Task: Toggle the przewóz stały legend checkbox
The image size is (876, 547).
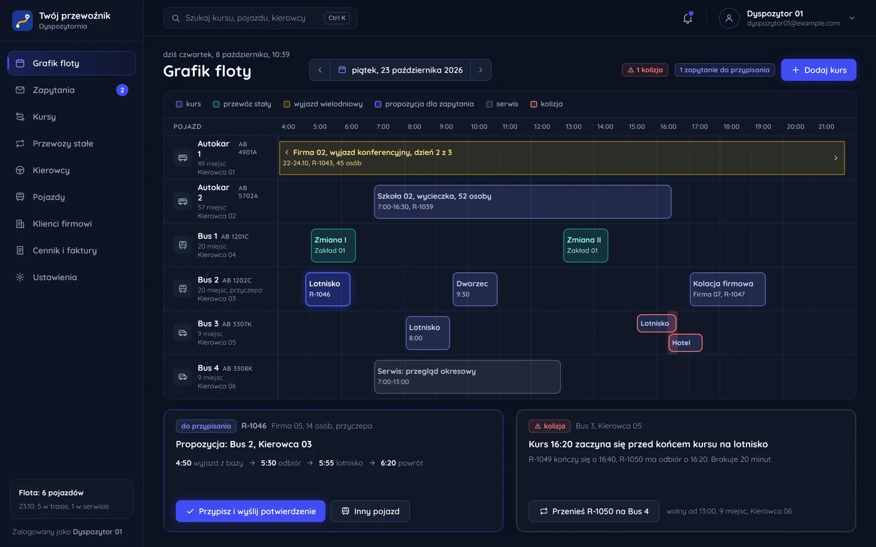Action: [x=216, y=104]
